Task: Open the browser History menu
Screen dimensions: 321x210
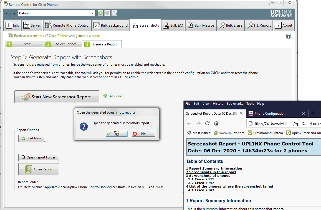Action: [218, 104]
